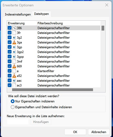This screenshot has width=113, height=137.
Task: Select the a52 extension name
Action: pos(19,76)
